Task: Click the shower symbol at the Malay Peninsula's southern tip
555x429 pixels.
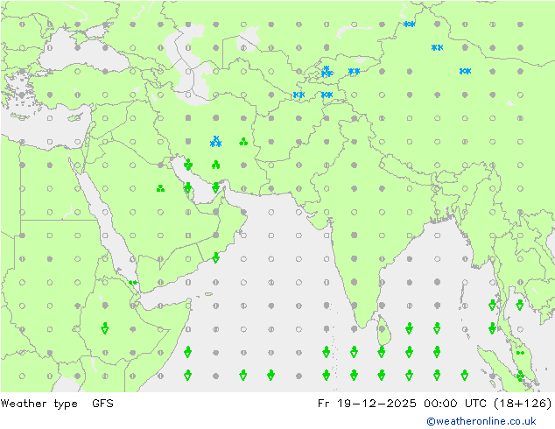Action: (x=520, y=376)
